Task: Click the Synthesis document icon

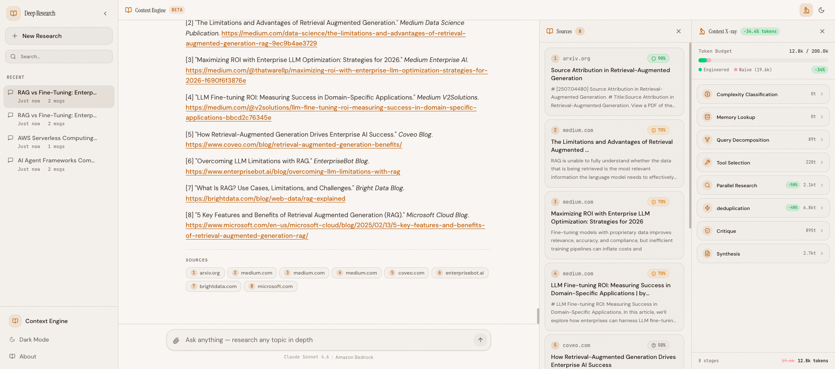Action: coord(707,254)
